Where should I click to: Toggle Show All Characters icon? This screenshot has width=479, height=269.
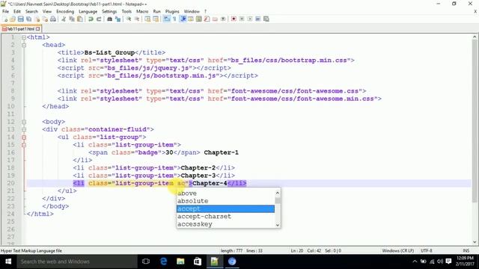tap(174, 19)
